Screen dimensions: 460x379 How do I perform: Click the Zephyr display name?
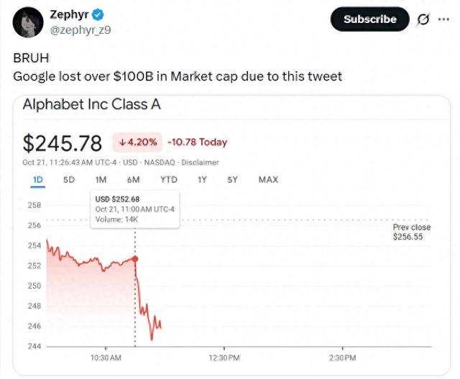click(69, 15)
